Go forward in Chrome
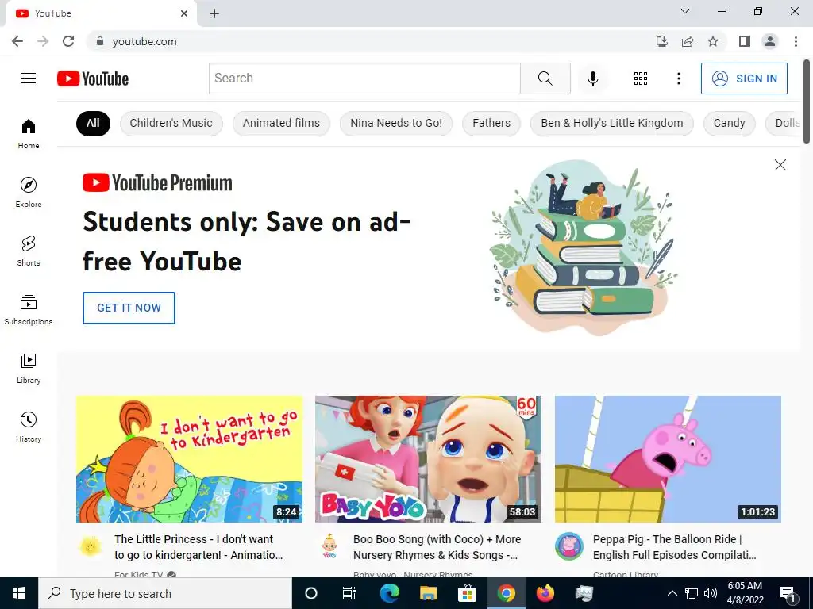Screen dimensions: 813x609 click(43, 41)
